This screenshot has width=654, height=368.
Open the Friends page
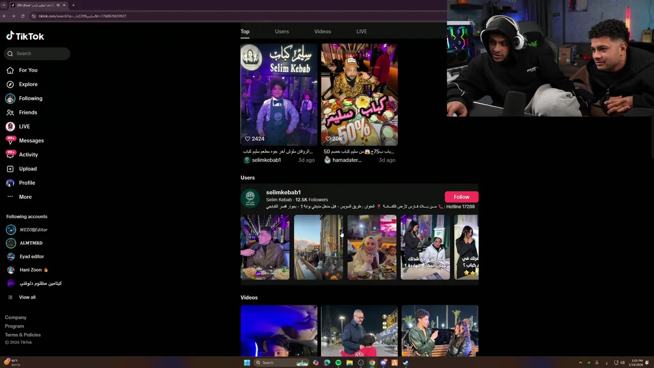point(22,112)
